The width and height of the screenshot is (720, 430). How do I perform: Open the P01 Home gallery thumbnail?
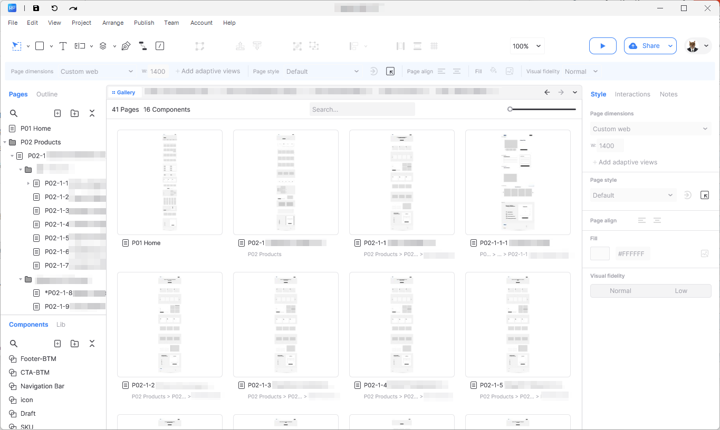point(170,182)
